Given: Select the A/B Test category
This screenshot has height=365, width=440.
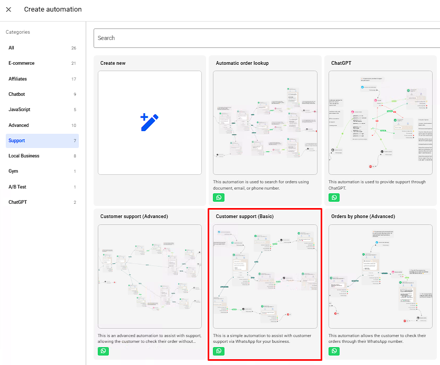Looking at the screenshot, I should 42,187.
